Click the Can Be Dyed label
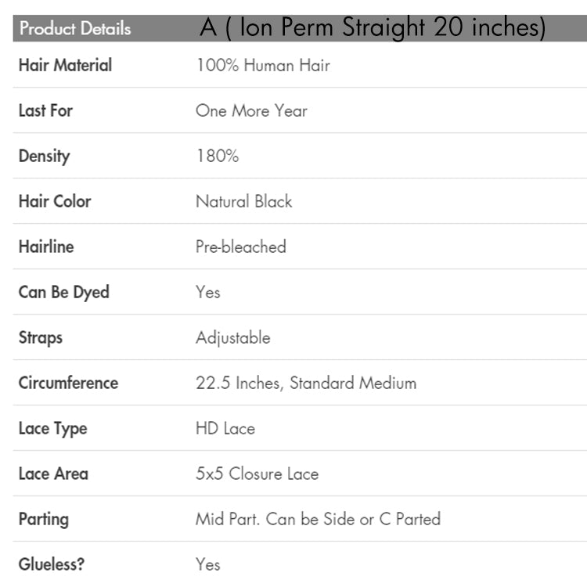587x587 pixels. pos(63,292)
